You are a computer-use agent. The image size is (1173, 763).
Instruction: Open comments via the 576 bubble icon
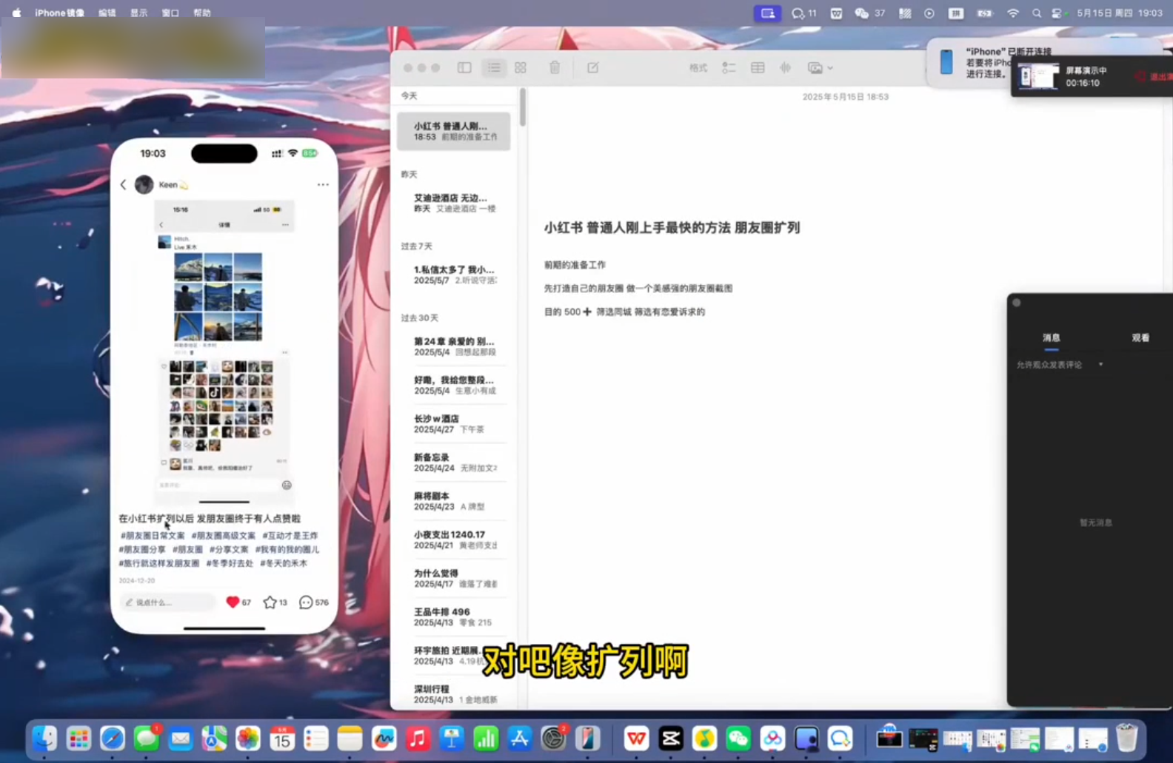306,602
